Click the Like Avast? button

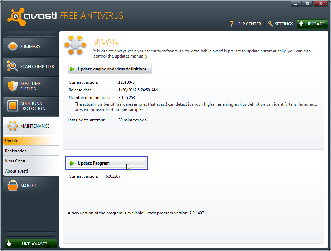point(31,244)
